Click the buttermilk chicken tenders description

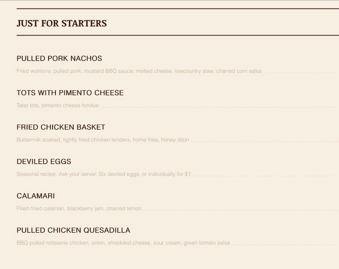pos(103,140)
